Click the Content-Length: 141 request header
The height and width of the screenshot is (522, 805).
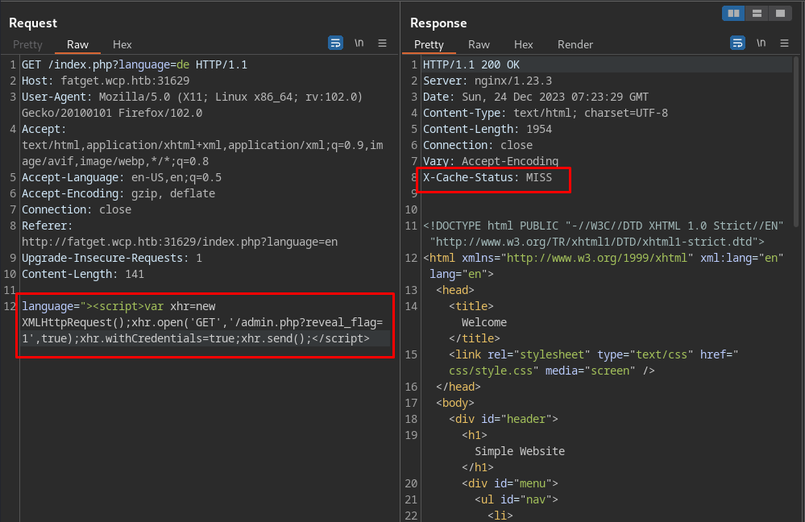coord(83,274)
